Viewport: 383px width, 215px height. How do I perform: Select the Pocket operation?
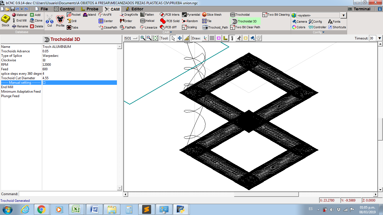click(x=73, y=15)
